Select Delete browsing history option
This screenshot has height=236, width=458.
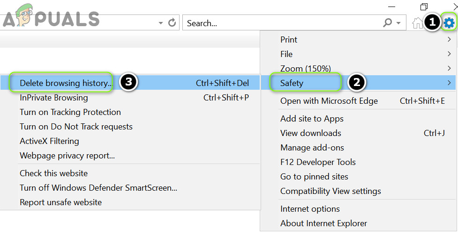coord(66,83)
